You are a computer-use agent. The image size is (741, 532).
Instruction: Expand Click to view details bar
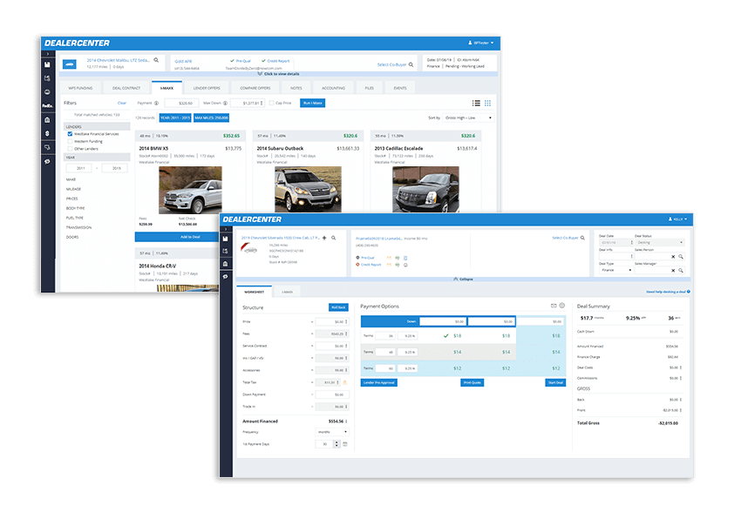(x=279, y=74)
